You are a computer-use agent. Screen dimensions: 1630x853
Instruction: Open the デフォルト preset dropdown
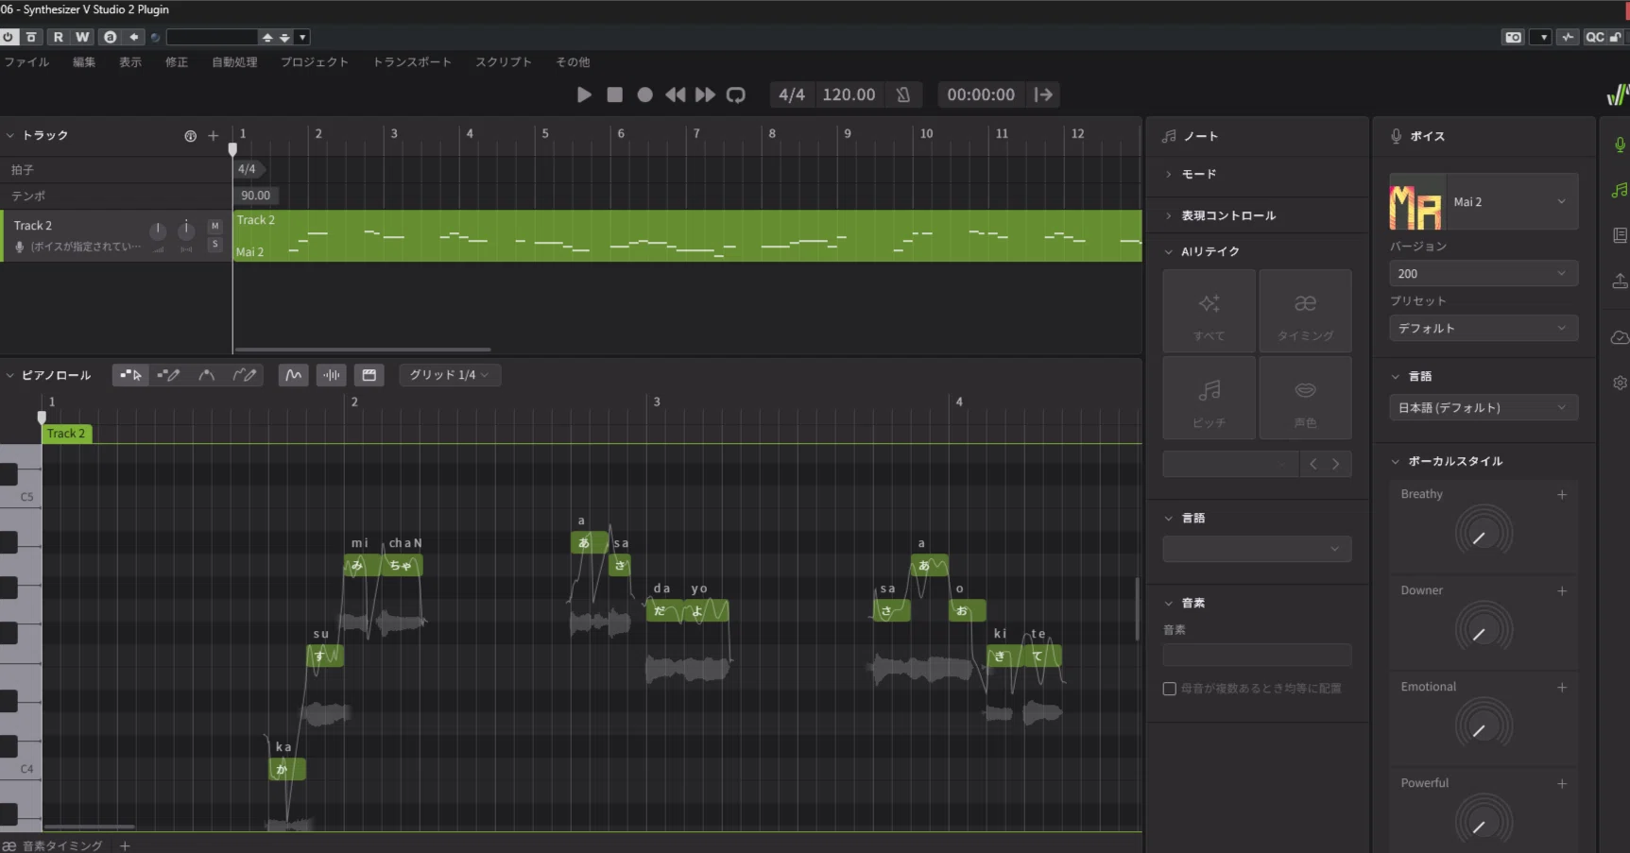(1484, 329)
